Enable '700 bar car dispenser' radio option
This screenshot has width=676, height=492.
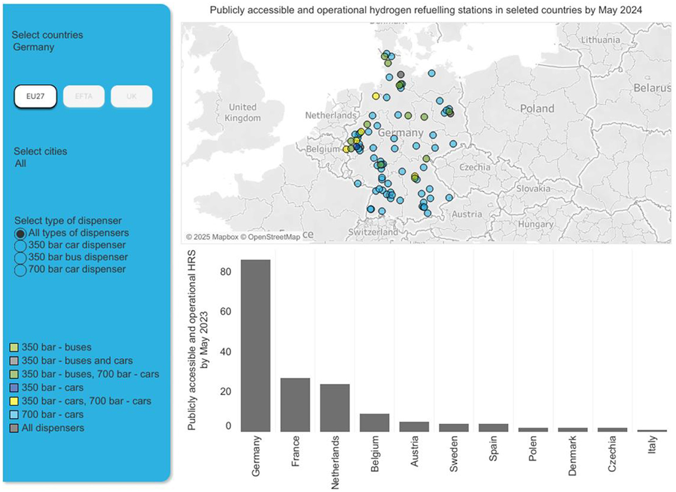coord(20,270)
